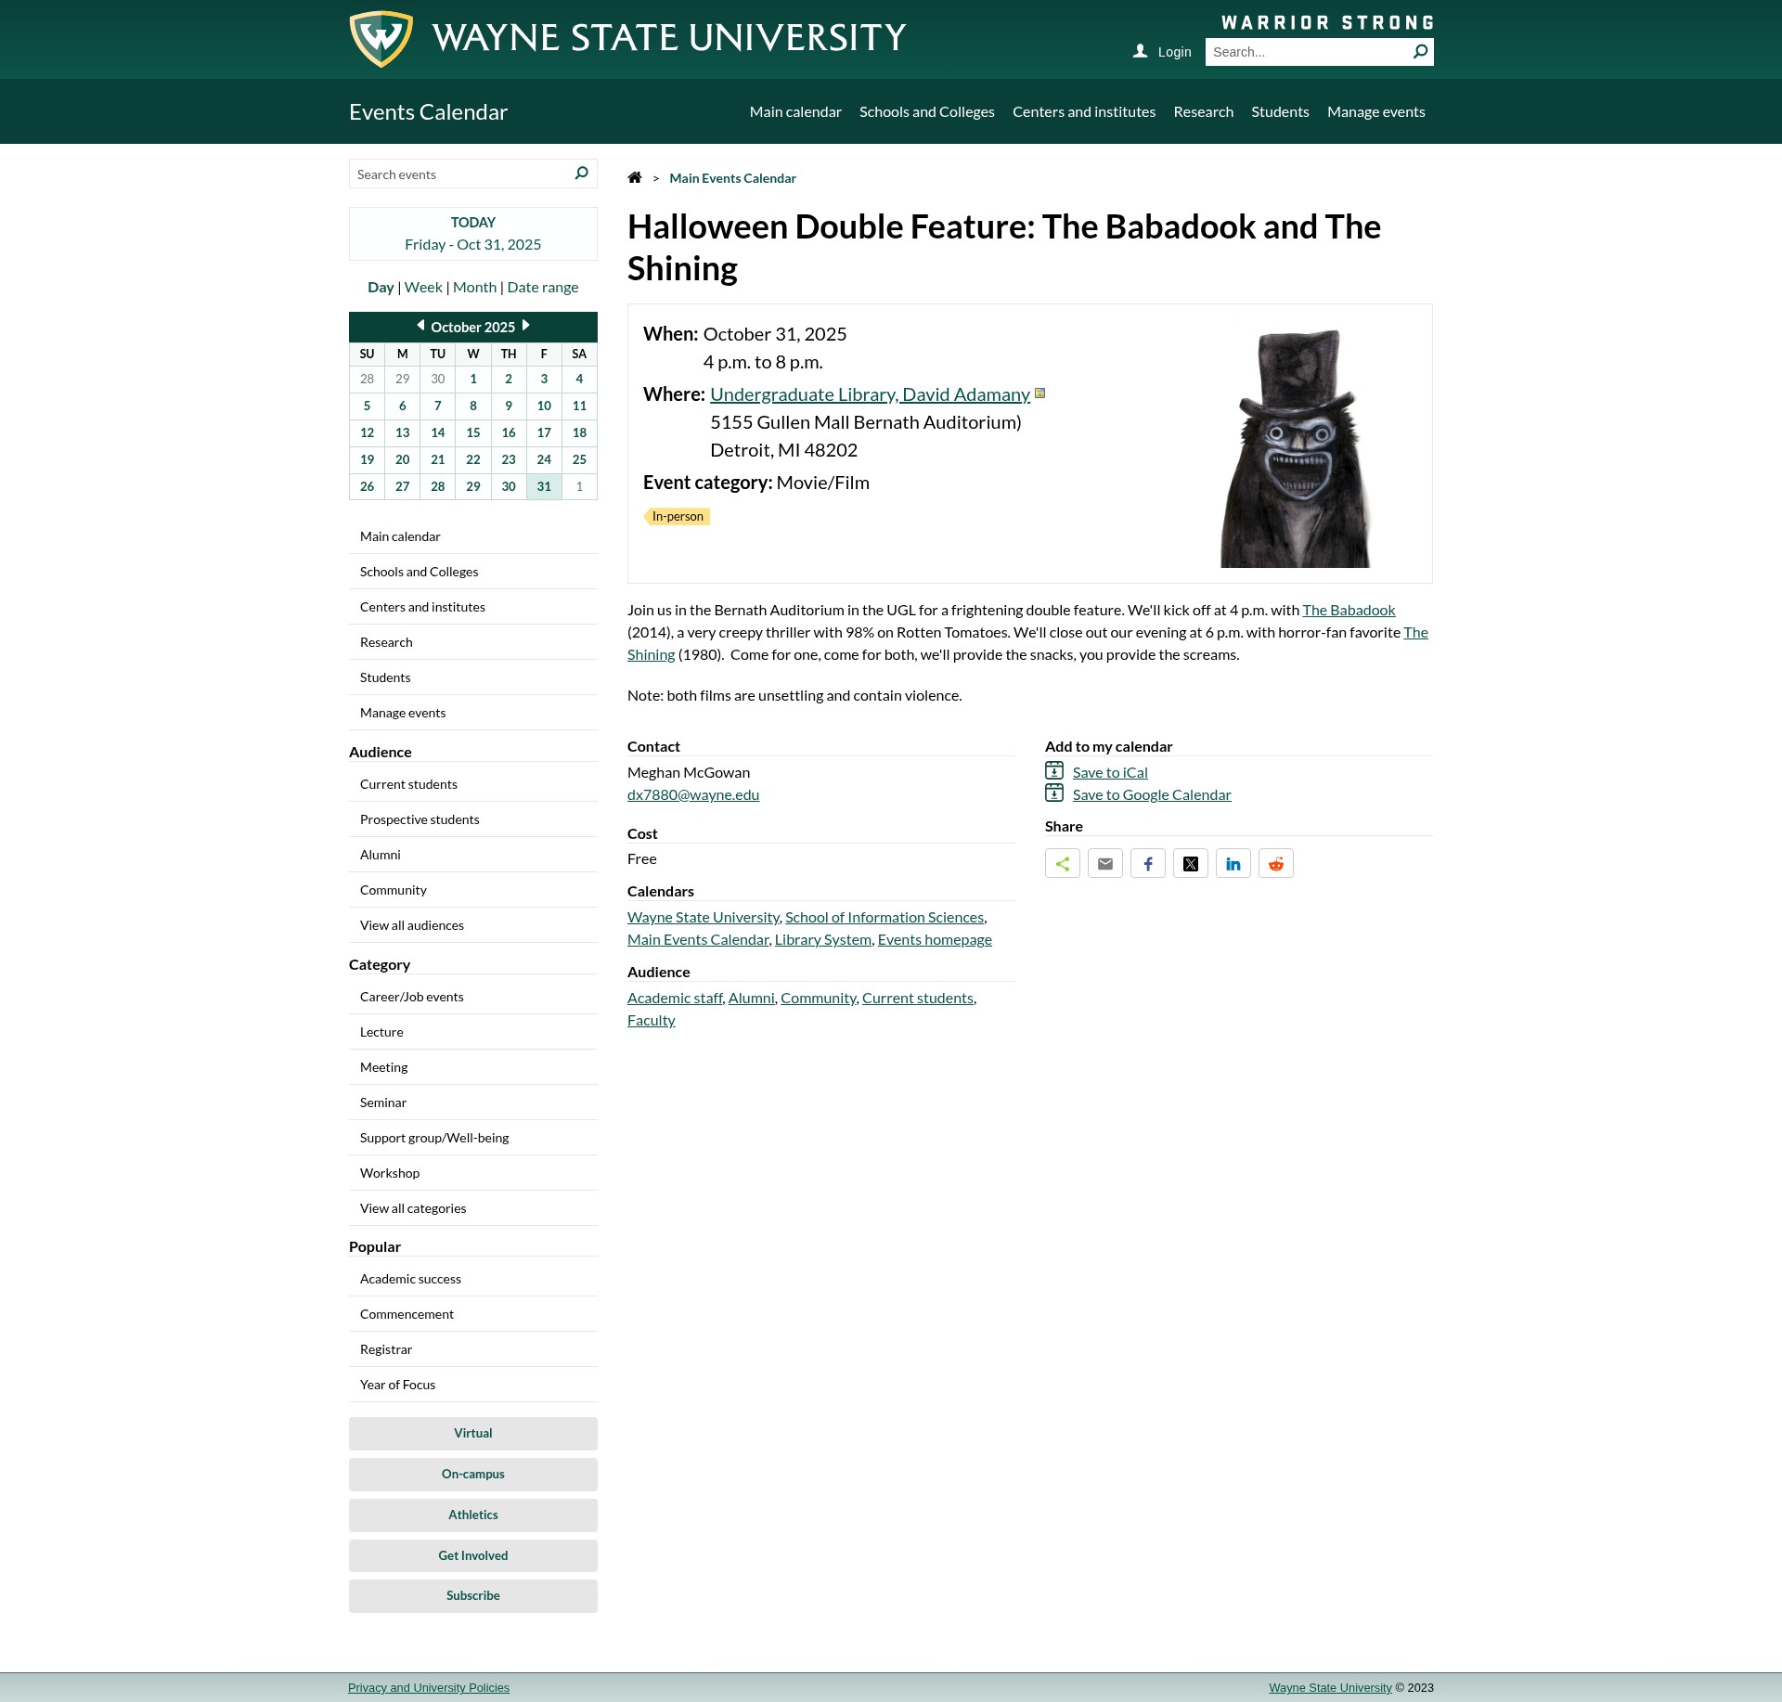Click the Get Involved button
Screen dimensions: 1782x1702
[x=473, y=1555]
